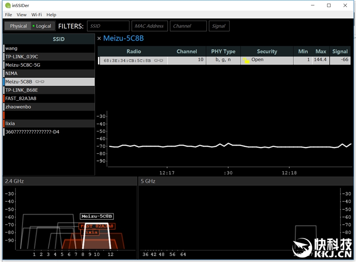
Task: Click the yellow open-lock security icon
Action: pyautogui.click(x=246, y=60)
